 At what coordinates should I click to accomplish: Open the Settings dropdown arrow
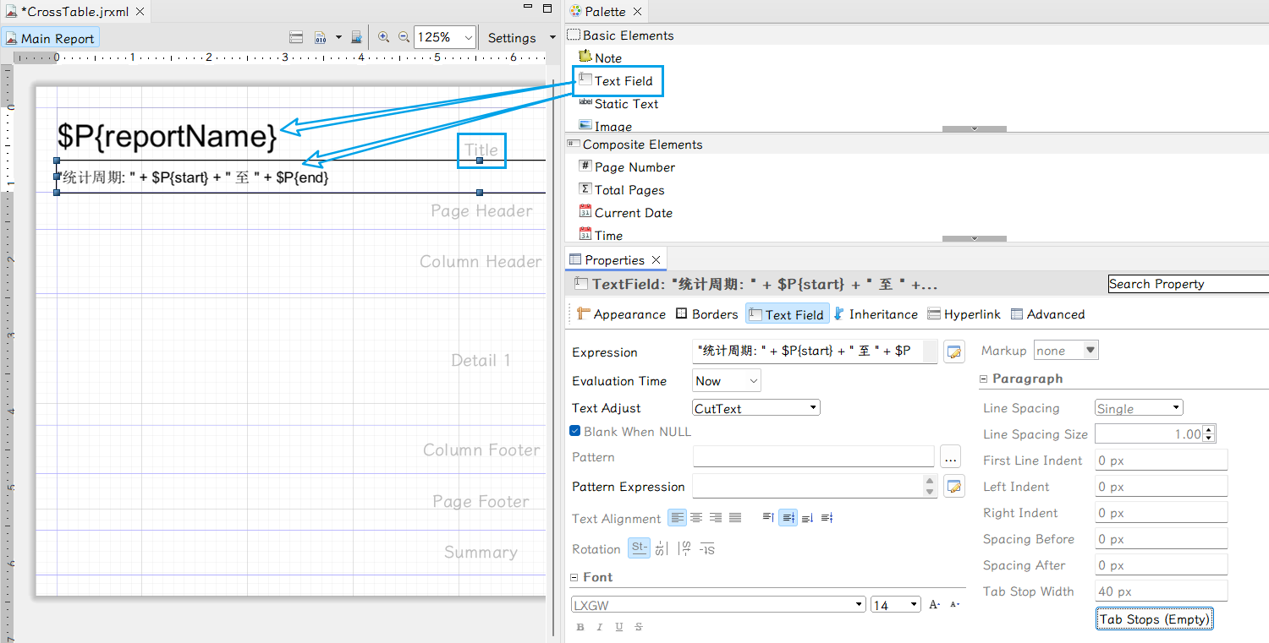(x=552, y=37)
